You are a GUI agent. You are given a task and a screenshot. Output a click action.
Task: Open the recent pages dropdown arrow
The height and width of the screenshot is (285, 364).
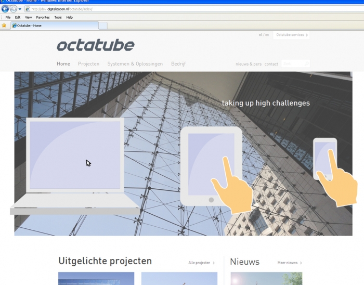point(20,9)
